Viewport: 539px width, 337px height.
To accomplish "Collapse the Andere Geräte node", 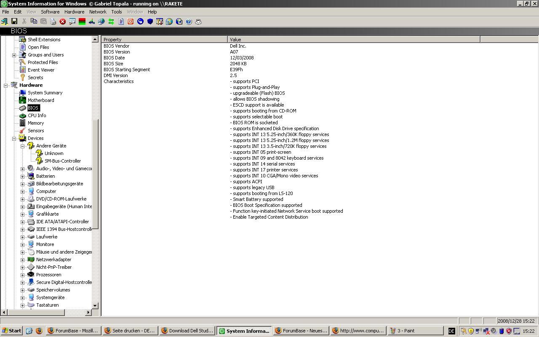I will [x=23, y=146].
